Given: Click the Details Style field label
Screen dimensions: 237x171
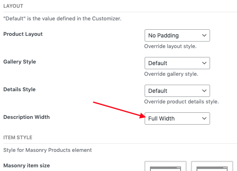Looking at the screenshot, I should click(x=20, y=89).
